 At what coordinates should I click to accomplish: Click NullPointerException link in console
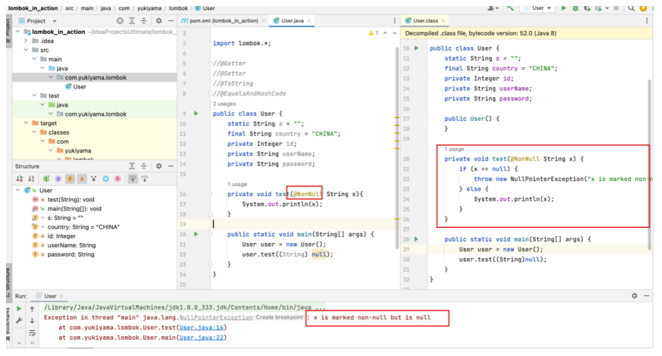(x=216, y=317)
